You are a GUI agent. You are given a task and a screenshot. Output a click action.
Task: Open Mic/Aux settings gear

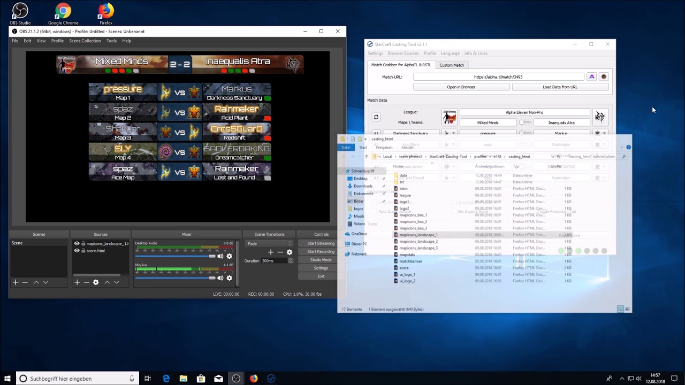point(230,278)
